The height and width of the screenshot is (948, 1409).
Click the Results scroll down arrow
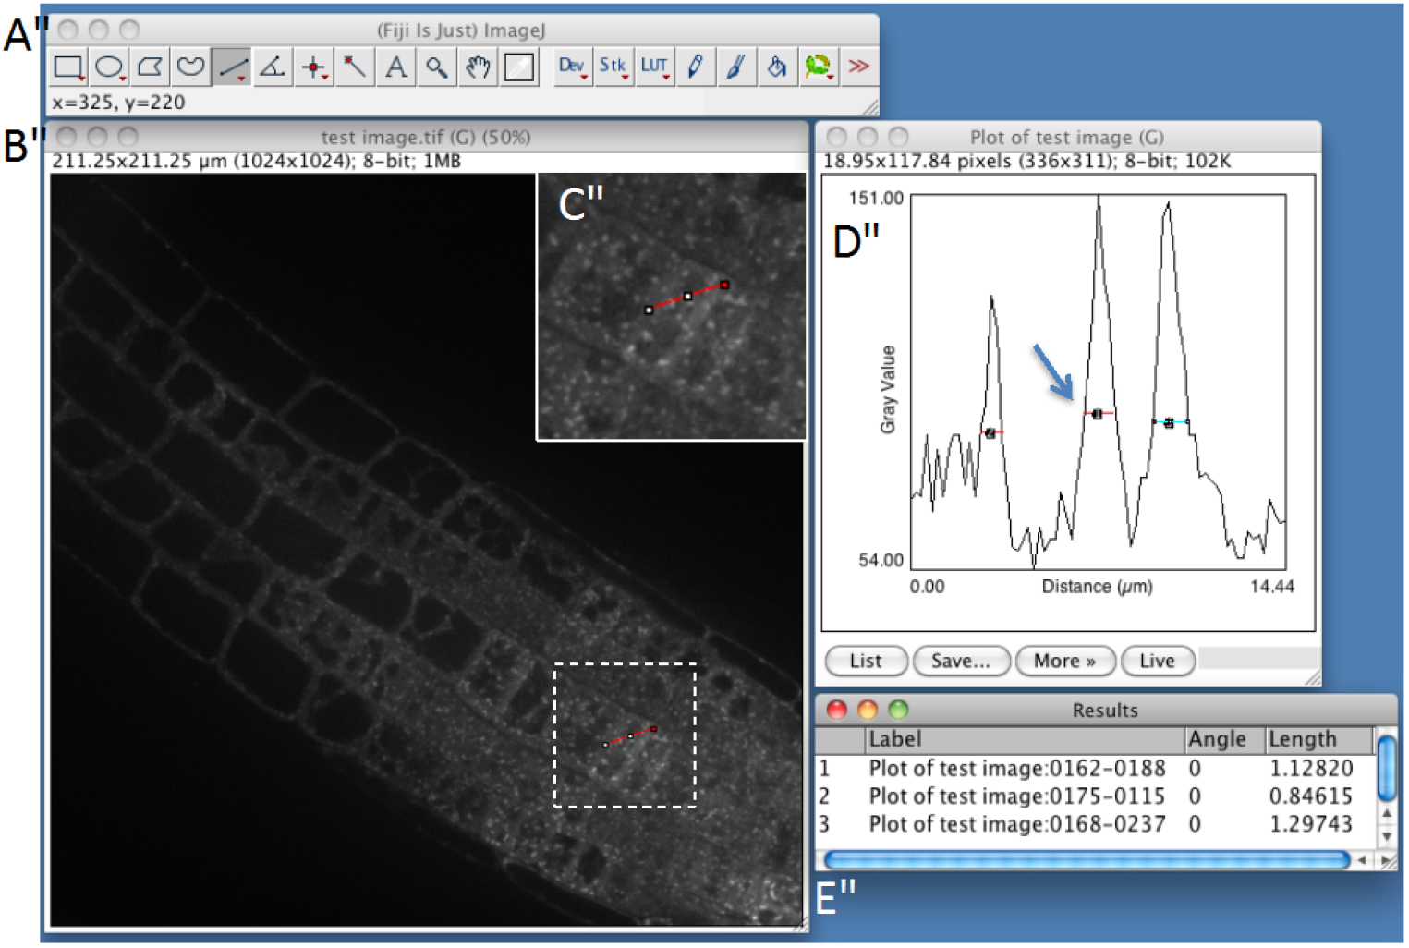(1387, 837)
